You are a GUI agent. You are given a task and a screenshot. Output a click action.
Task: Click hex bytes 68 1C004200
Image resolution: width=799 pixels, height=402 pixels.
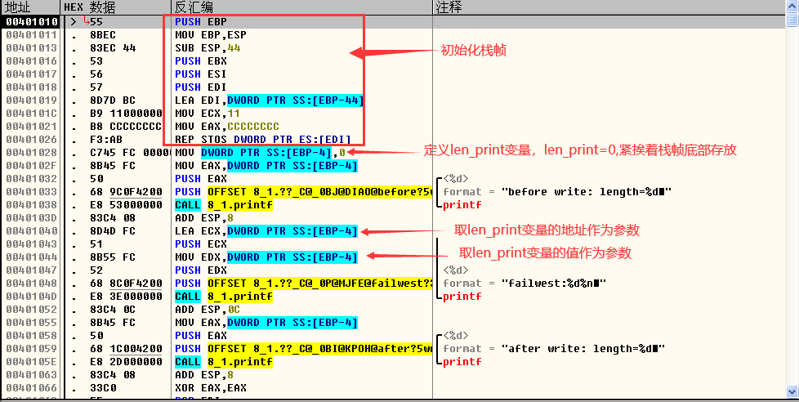click(126, 349)
